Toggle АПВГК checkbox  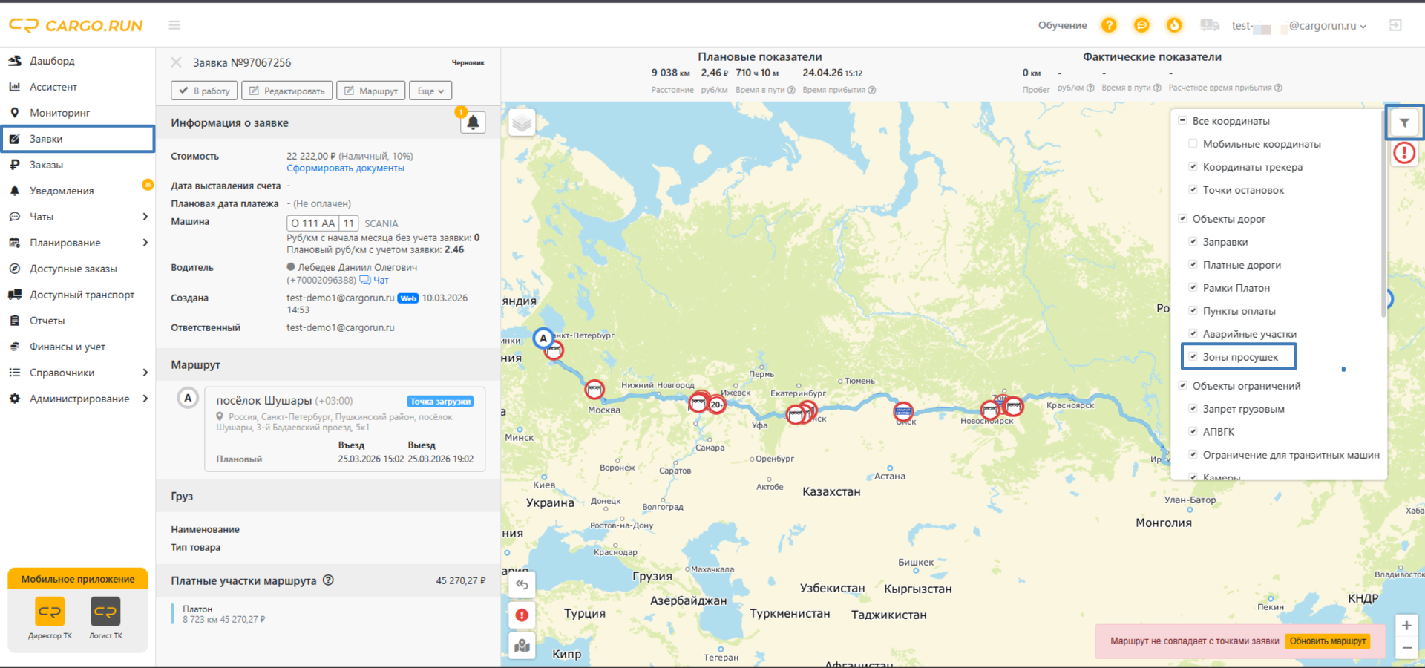coord(1193,432)
